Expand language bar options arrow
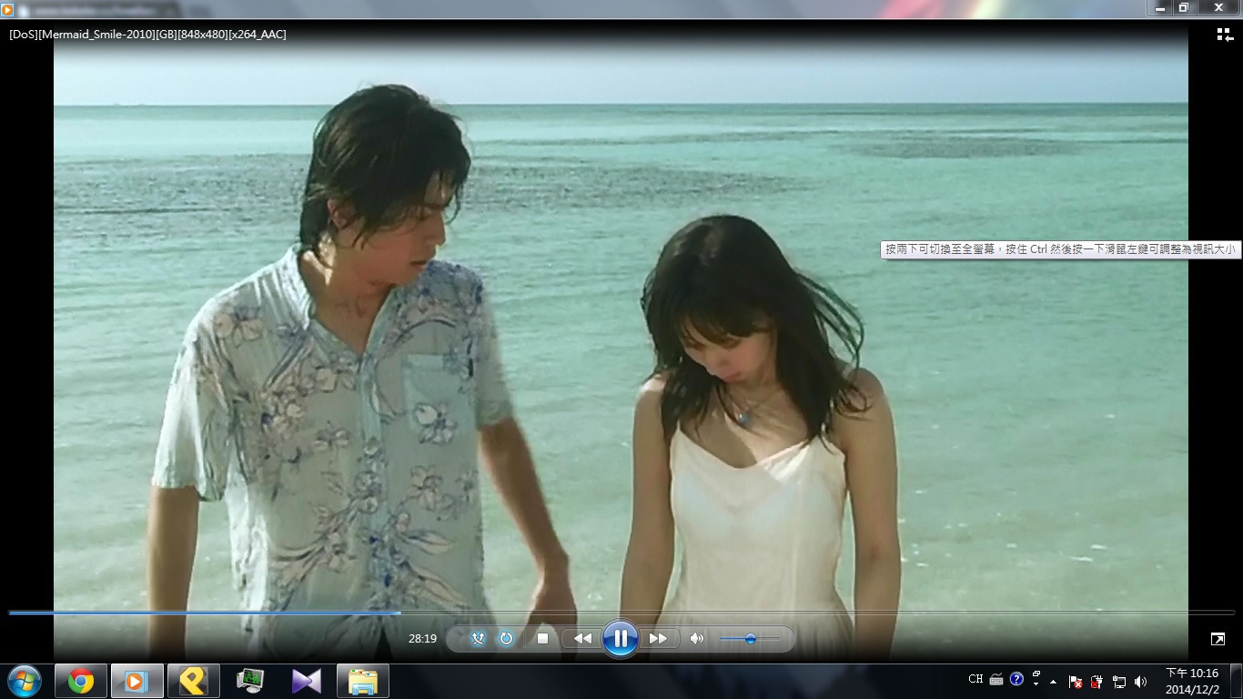1243x699 pixels. 1036,683
